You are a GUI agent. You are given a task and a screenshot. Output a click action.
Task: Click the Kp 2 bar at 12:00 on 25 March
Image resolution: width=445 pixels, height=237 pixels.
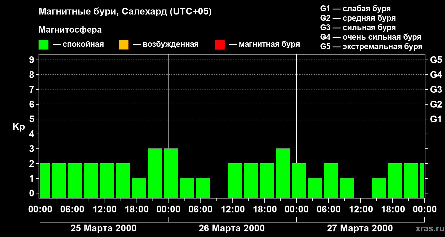107,180
